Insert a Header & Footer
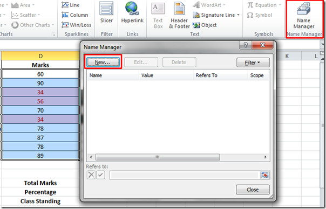Viewport: 326px width, 209px height. [179, 15]
